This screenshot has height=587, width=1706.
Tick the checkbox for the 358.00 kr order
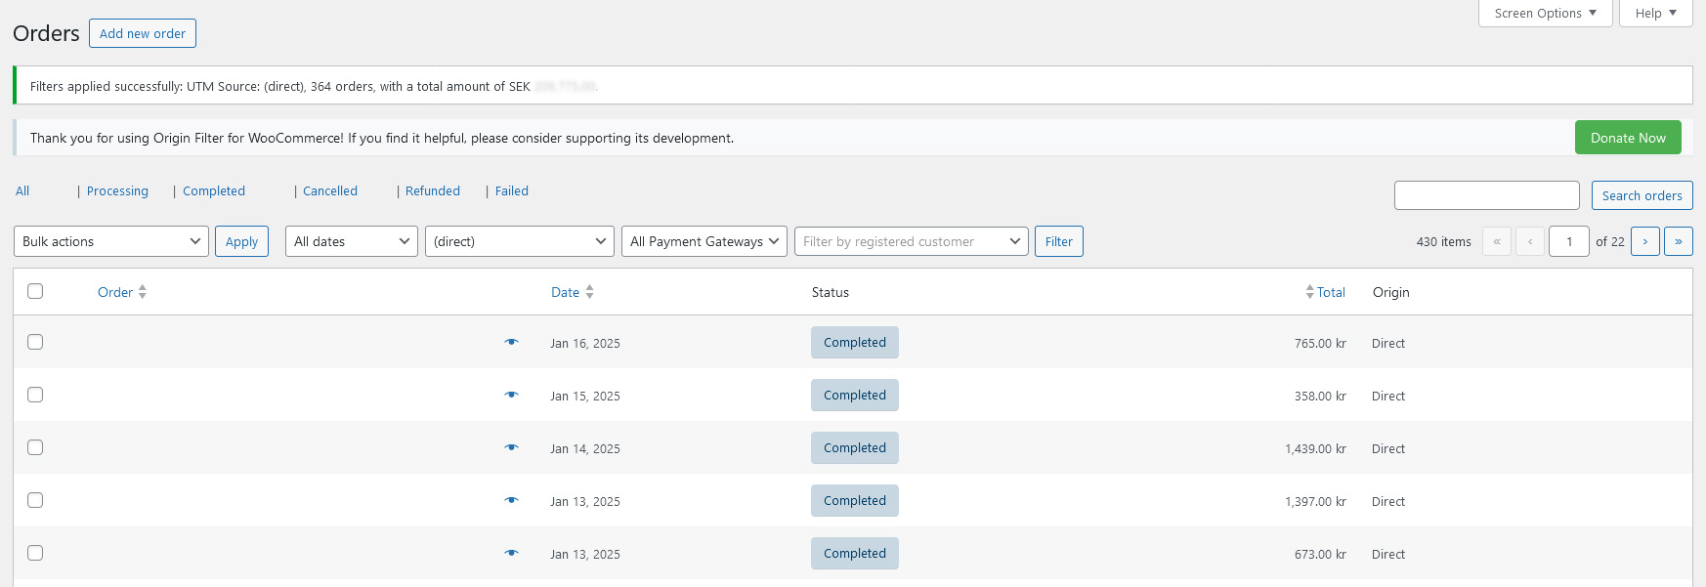(35, 395)
